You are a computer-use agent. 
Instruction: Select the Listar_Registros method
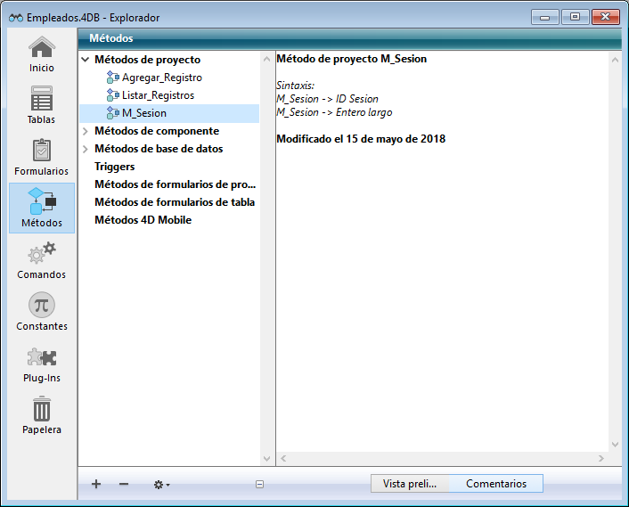158,95
